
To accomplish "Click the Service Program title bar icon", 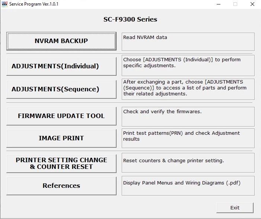I will point(4,4).
